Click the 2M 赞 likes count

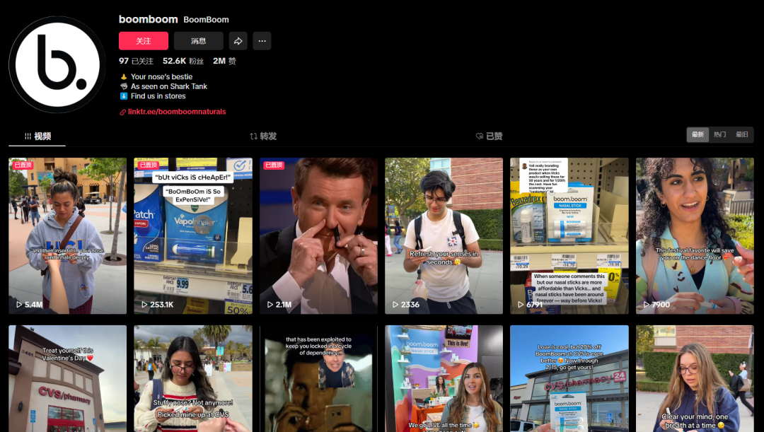(x=225, y=61)
